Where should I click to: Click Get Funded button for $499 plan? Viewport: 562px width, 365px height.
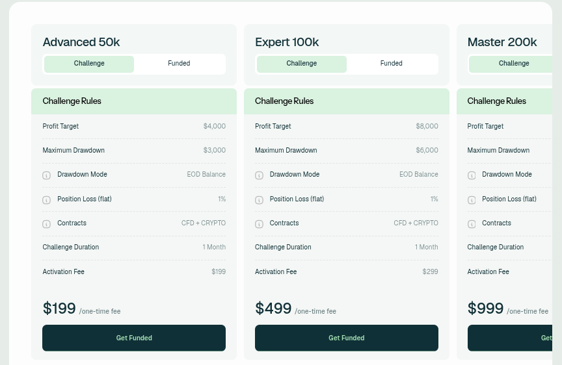347,338
